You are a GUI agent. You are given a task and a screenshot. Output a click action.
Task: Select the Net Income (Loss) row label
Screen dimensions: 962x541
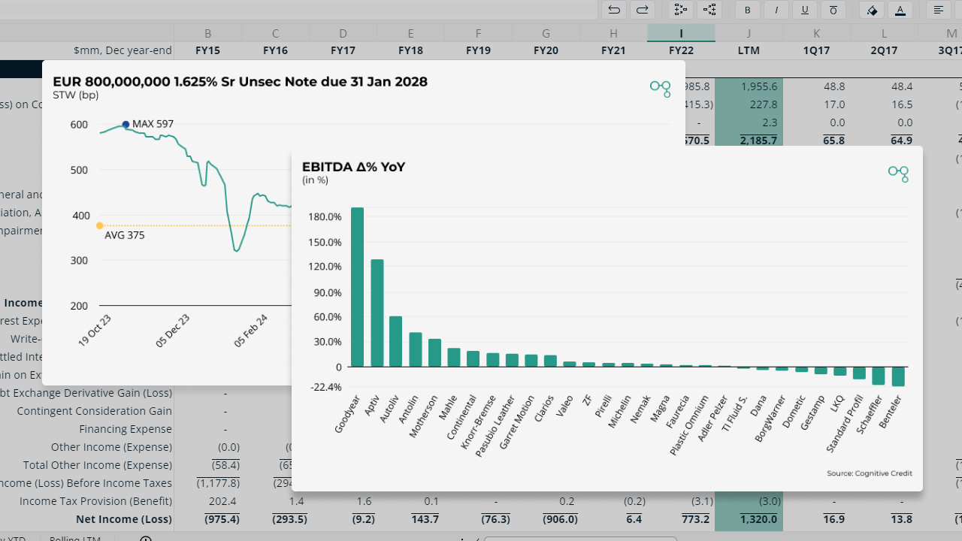(x=123, y=519)
